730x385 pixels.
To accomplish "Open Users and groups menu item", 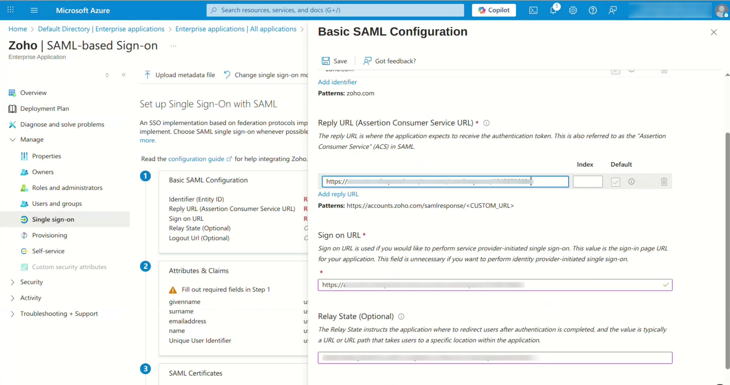I will pyautogui.click(x=57, y=204).
